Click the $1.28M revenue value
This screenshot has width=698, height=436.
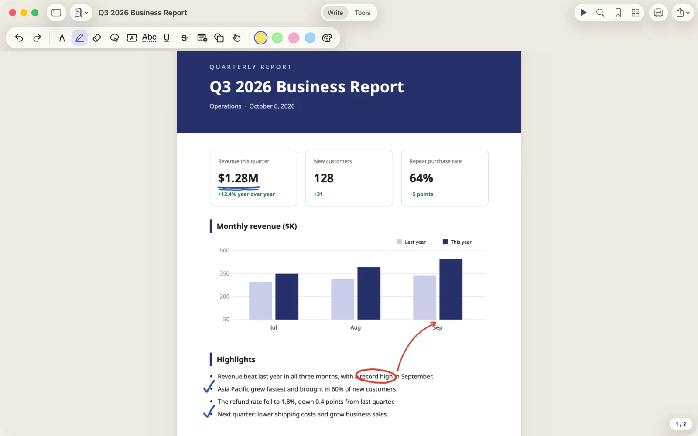pos(238,178)
